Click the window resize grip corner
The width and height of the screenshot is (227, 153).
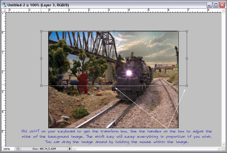tap(224, 149)
